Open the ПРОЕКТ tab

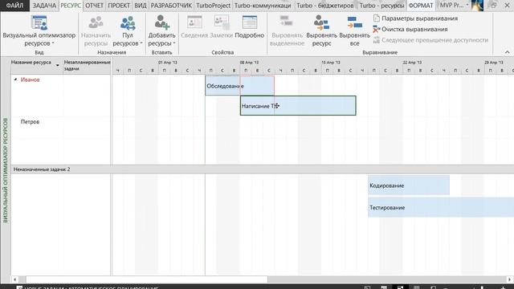[x=119, y=6]
